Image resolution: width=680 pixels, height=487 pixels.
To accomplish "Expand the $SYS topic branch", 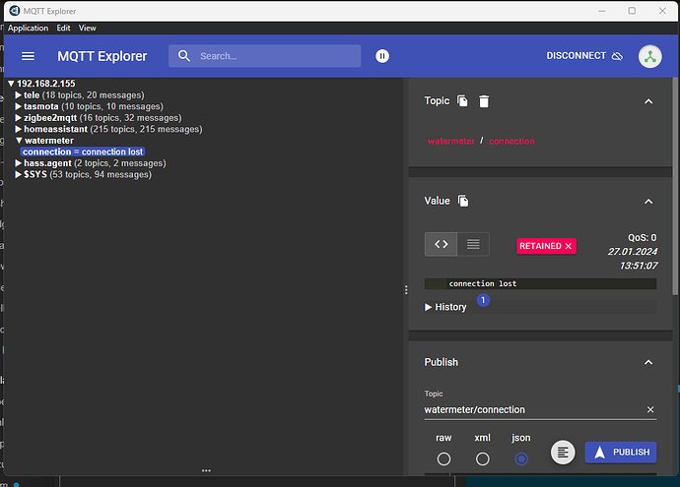I will (x=18, y=174).
